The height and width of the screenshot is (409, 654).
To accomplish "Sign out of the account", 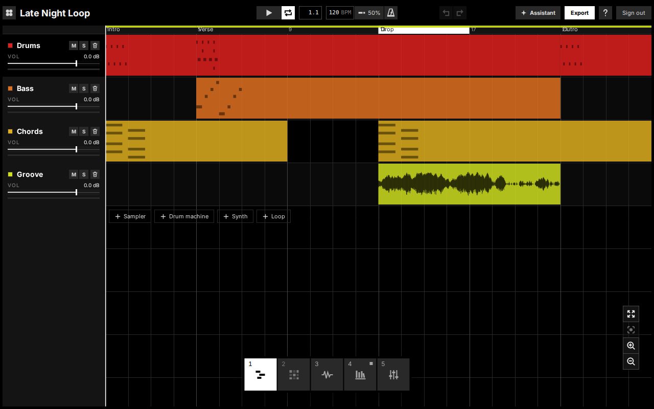I will click(x=634, y=13).
